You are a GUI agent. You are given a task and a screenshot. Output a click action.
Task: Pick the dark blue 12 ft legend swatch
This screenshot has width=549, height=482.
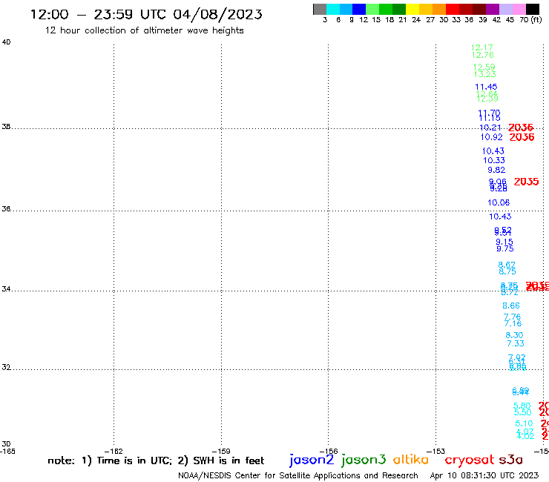pyautogui.click(x=359, y=9)
